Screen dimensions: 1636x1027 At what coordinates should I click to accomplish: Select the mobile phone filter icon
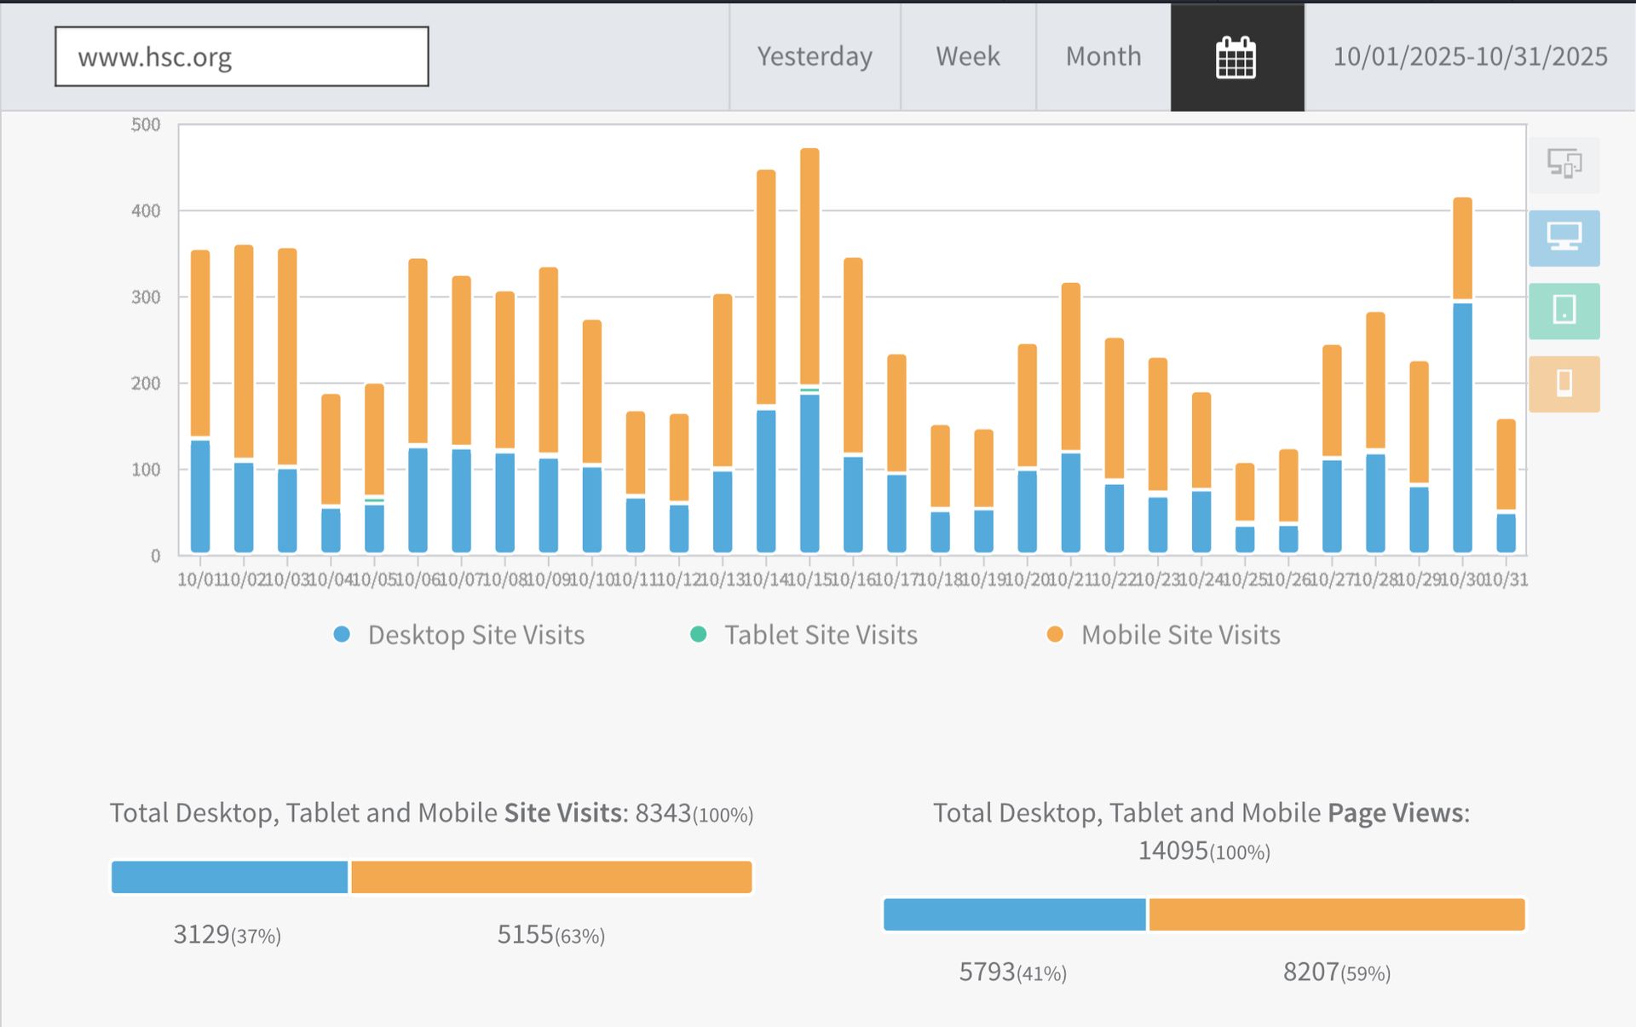[1564, 384]
